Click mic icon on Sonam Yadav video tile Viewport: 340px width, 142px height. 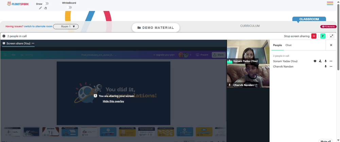tap(230, 61)
